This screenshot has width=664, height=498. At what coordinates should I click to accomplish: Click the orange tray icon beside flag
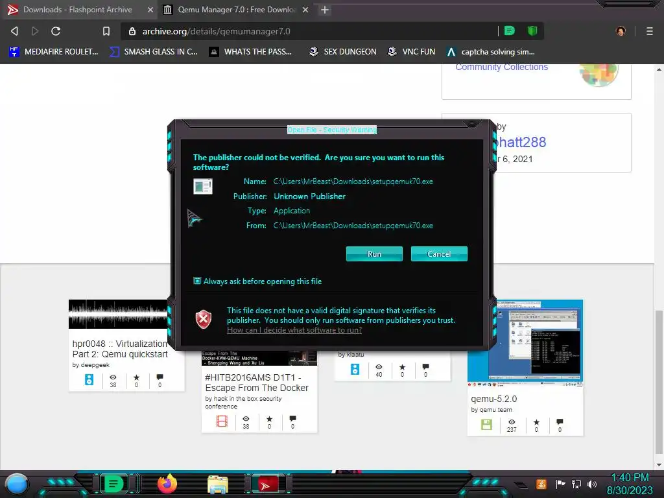point(541,484)
